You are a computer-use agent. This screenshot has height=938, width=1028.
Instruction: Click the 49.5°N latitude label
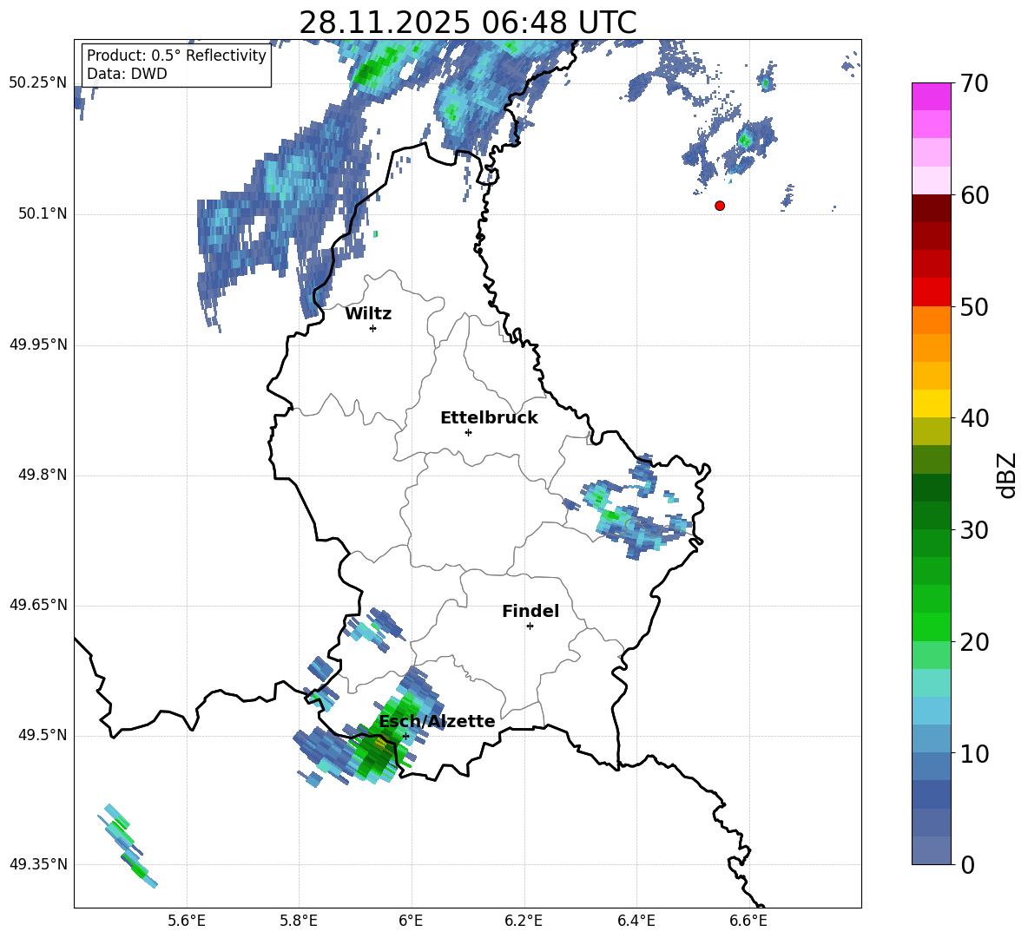click(x=43, y=735)
